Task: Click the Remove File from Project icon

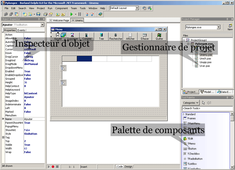Action: point(63,14)
